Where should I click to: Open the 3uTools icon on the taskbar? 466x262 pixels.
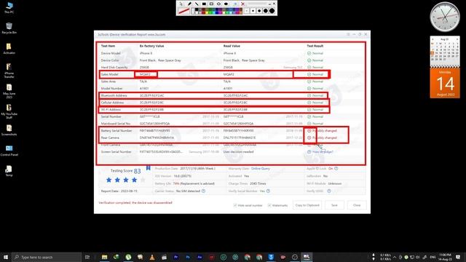(271, 257)
